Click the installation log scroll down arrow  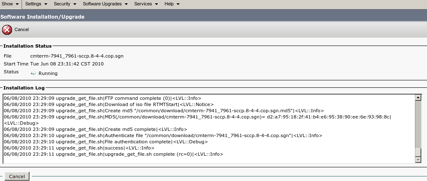click(418, 160)
